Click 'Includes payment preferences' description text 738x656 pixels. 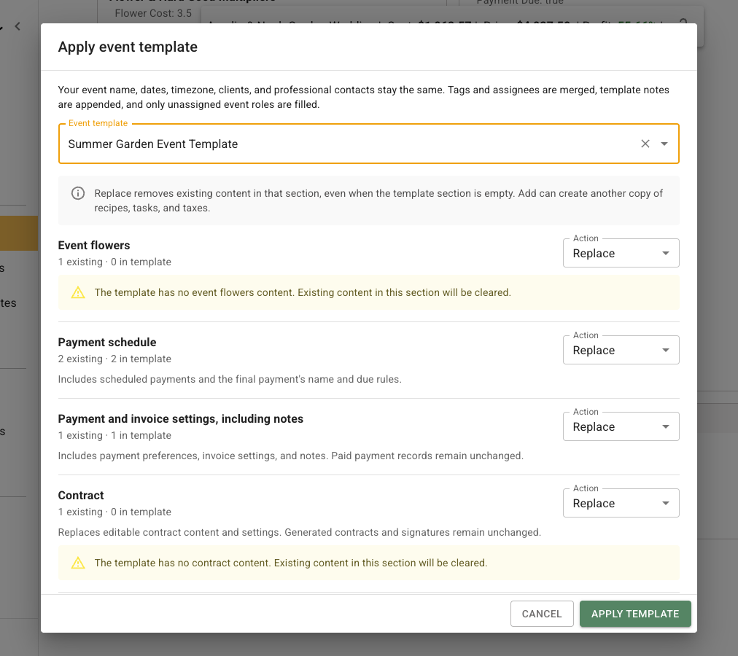pyautogui.click(x=290, y=456)
